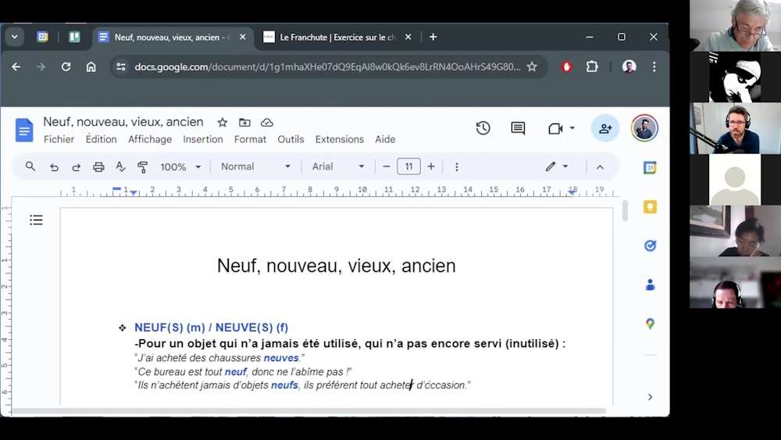
Task: Click the docs.google.com address bar
Action: click(327, 66)
